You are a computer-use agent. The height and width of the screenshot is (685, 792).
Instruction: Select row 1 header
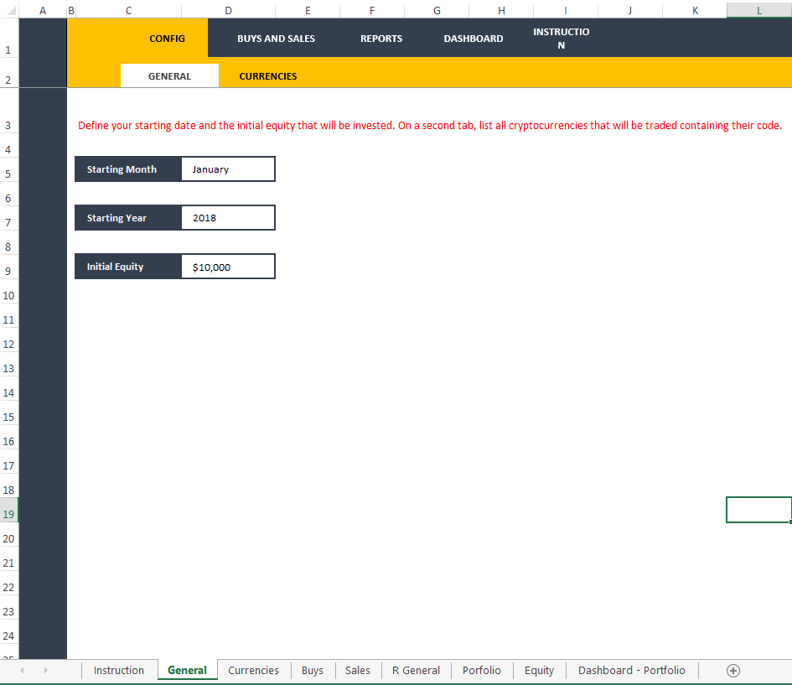point(9,38)
